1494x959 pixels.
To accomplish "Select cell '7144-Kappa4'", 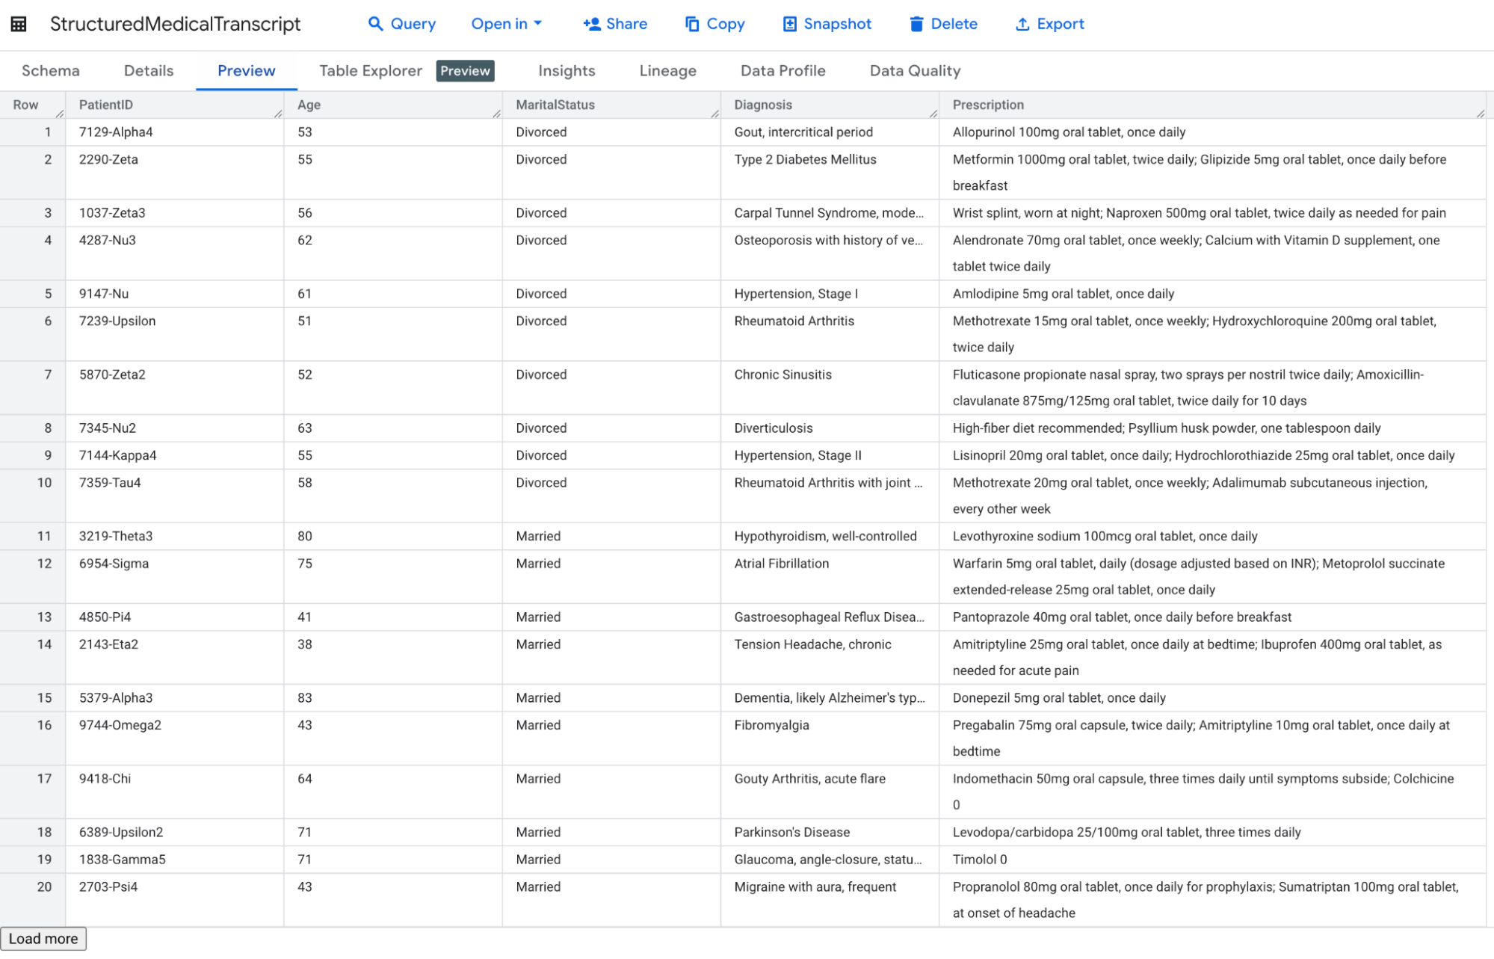I will 175,455.
